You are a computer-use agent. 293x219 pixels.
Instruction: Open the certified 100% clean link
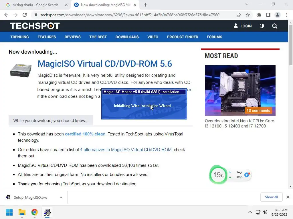coord(85,134)
